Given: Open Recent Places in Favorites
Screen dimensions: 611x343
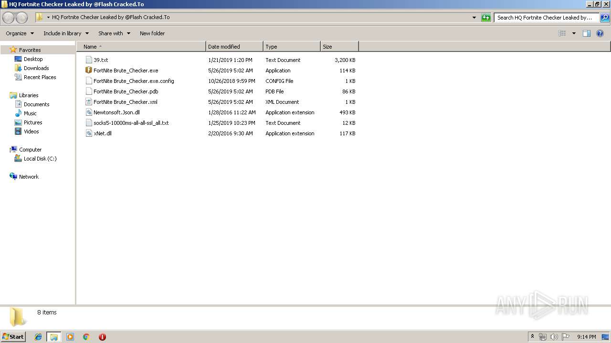Looking at the screenshot, I should pos(40,77).
